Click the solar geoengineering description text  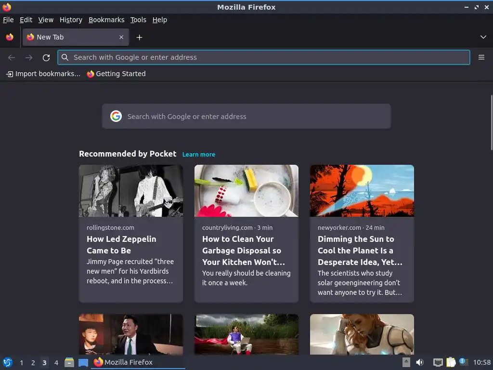click(360, 282)
